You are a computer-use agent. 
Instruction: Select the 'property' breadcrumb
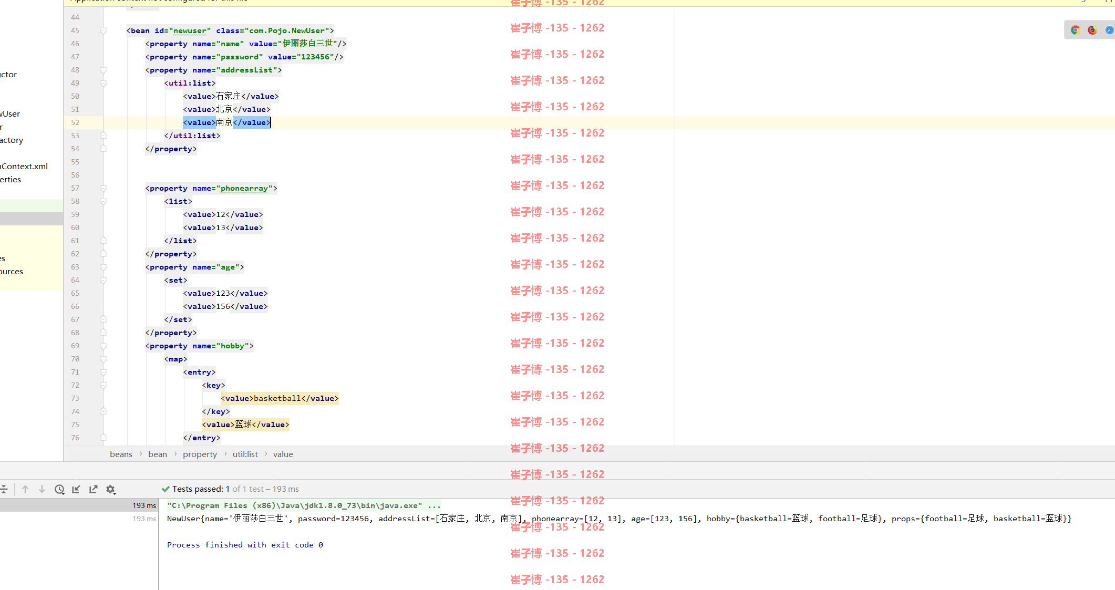pyautogui.click(x=200, y=454)
